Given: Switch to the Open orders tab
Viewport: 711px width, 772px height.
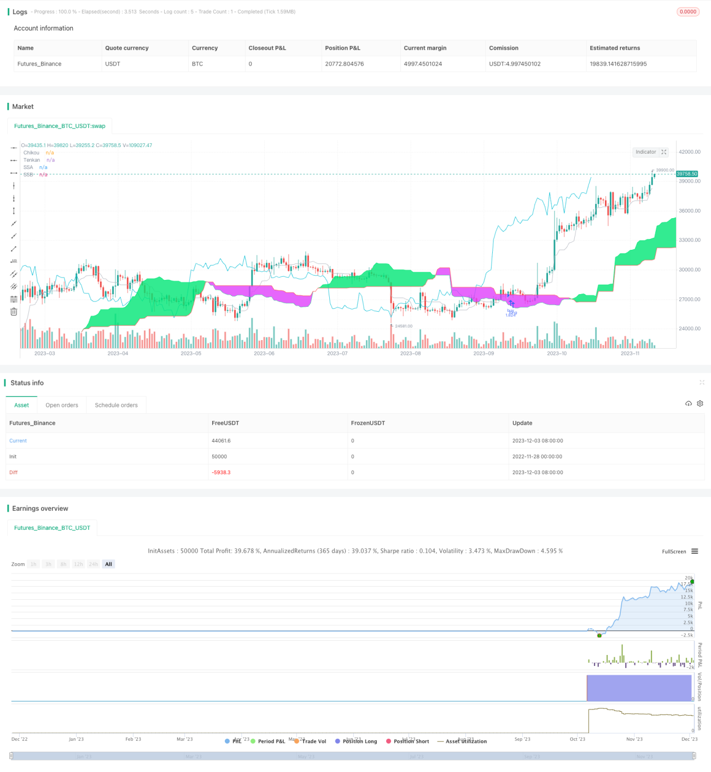Looking at the screenshot, I should coord(62,405).
